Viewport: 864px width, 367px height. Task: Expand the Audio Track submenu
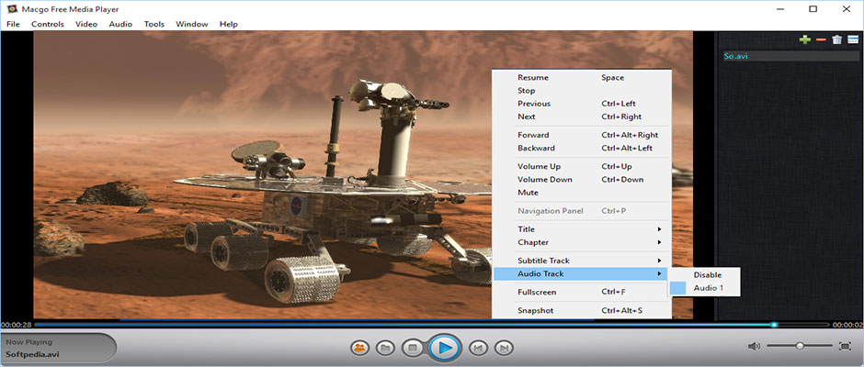pos(580,273)
